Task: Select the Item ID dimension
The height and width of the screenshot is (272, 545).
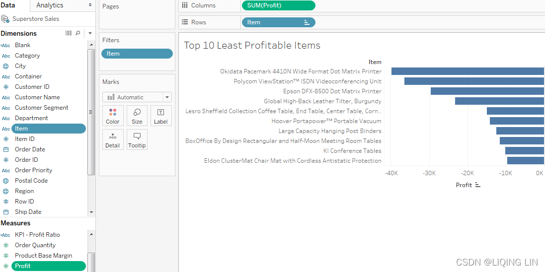Action: pyautogui.click(x=25, y=139)
